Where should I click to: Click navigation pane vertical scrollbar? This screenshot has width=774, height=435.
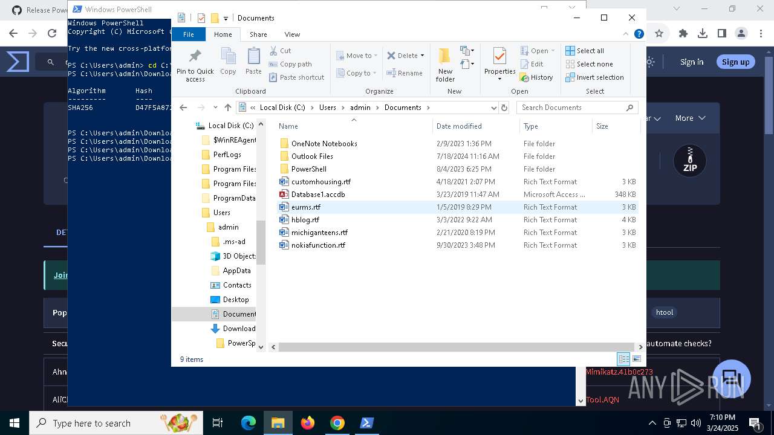click(x=261, y=242)
